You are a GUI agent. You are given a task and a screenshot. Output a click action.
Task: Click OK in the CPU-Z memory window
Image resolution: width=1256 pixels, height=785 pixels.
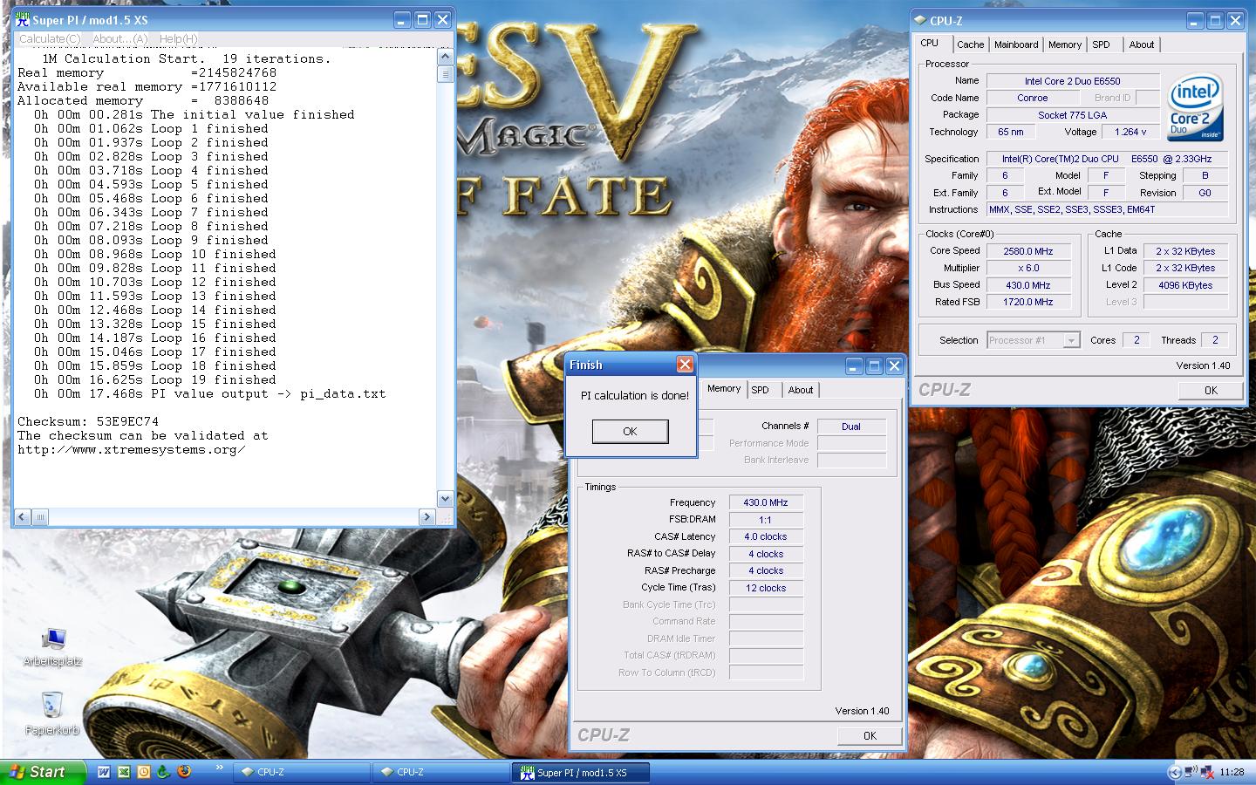point(870,735)
